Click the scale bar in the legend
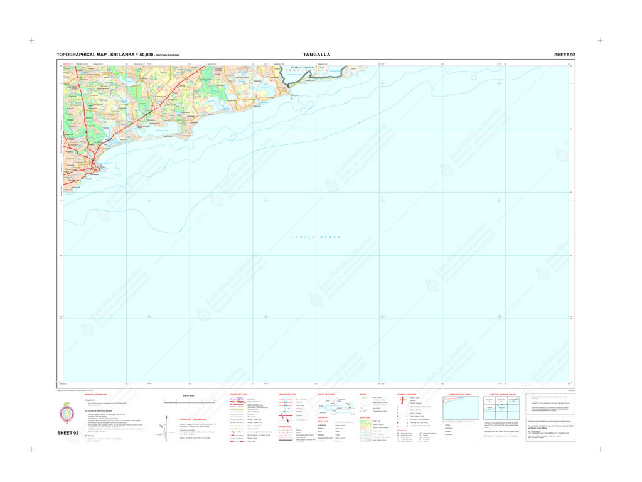Screen dimensions: 642x482 point(189,402)
